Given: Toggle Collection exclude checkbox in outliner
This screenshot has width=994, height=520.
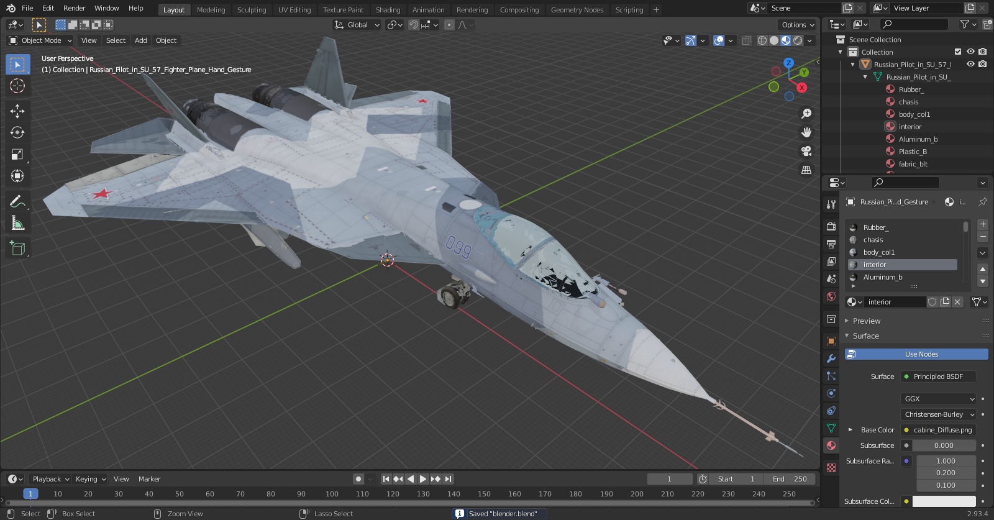Looking at the screenshot, I should pos(958,52).
